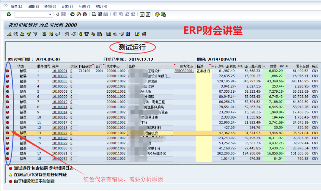321x191 pixels.
Task: Click the command input field
Action: coord(31,14)
